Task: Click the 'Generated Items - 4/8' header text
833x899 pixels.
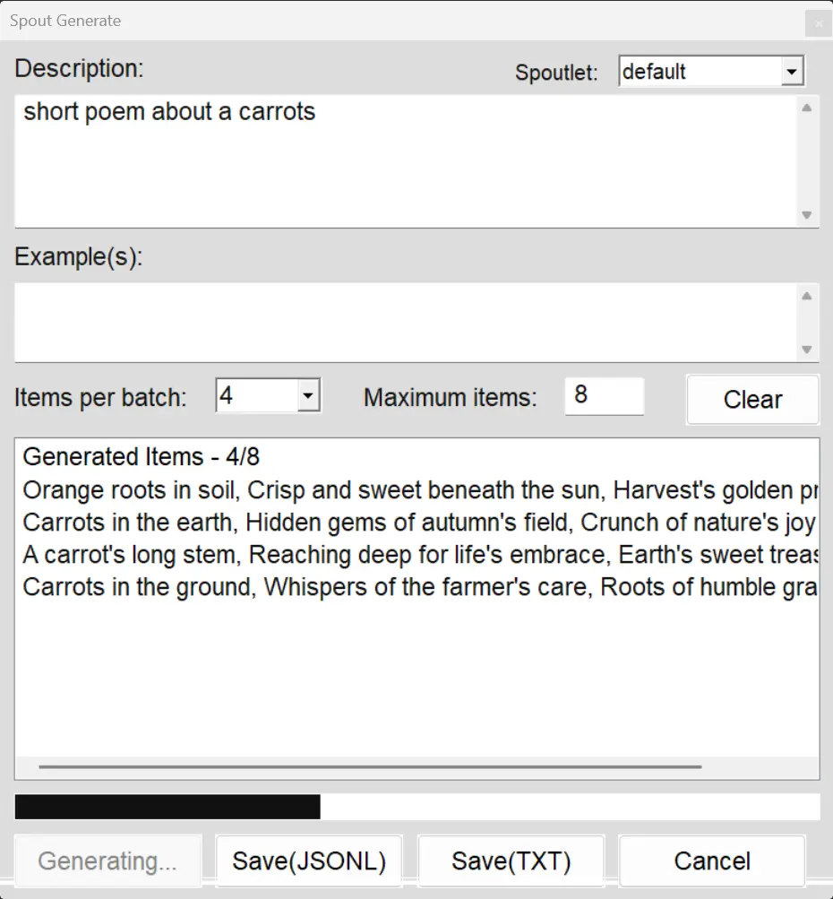Action: [x=141, y=457]
